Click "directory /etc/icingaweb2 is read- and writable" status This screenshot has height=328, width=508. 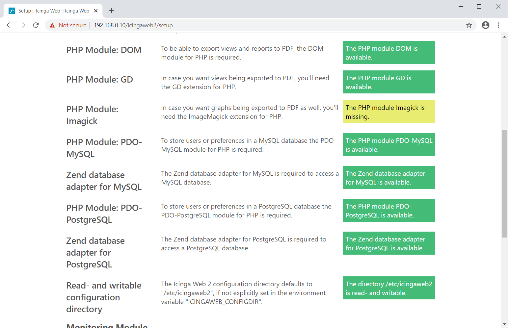click(389, 288)
